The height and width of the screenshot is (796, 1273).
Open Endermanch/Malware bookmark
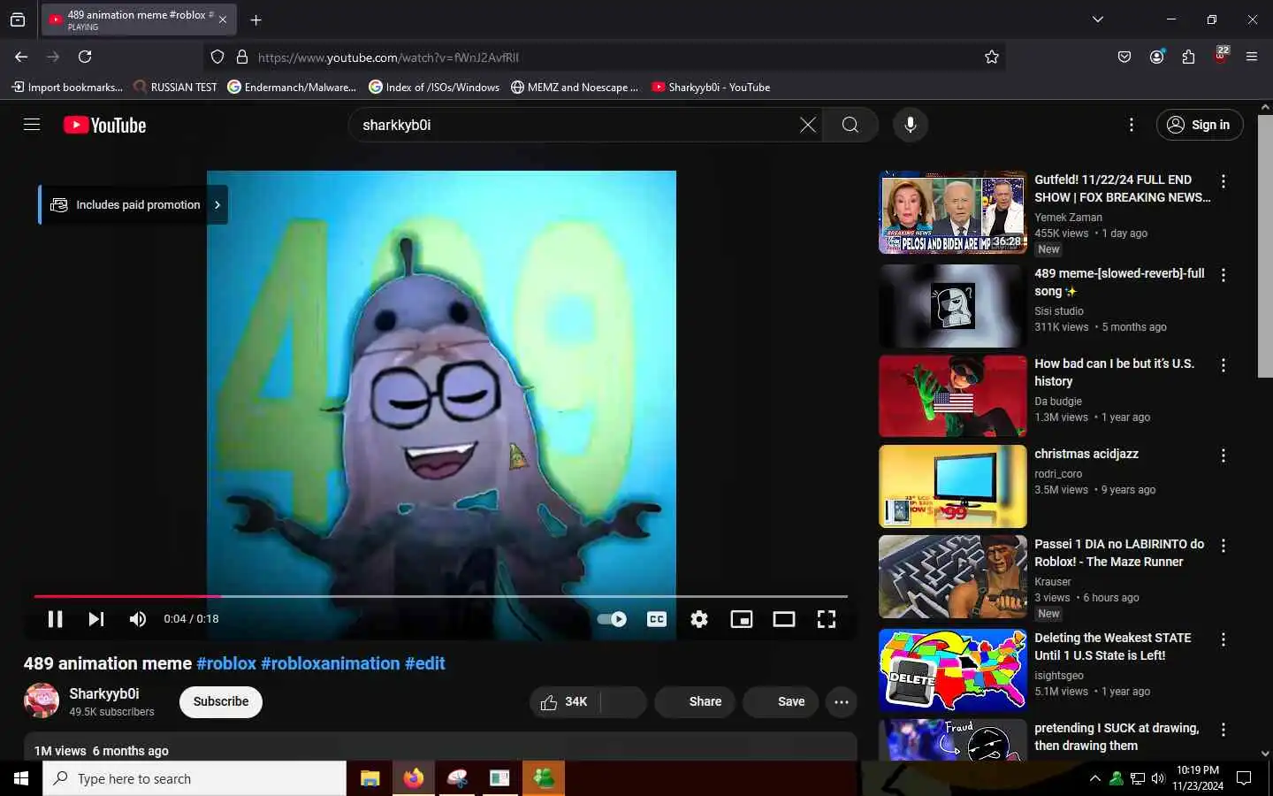pos(292,87)
